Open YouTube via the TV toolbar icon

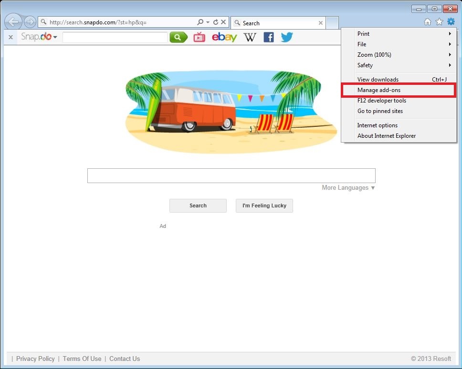point(200,37)
